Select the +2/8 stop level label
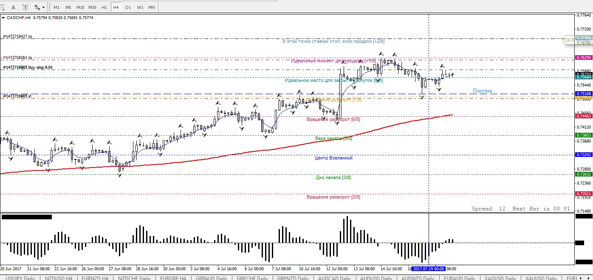593x280 pixels. click(x=333, y=41)
